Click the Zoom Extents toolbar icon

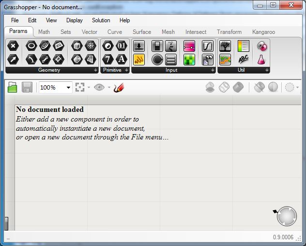80,87
